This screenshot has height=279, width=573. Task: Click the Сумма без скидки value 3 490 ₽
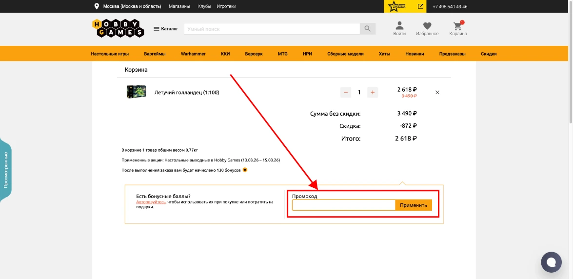point(407,113)
